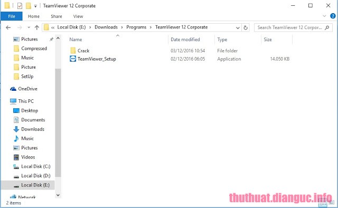Expand the ribbon with the chevron

pos(324,16)
